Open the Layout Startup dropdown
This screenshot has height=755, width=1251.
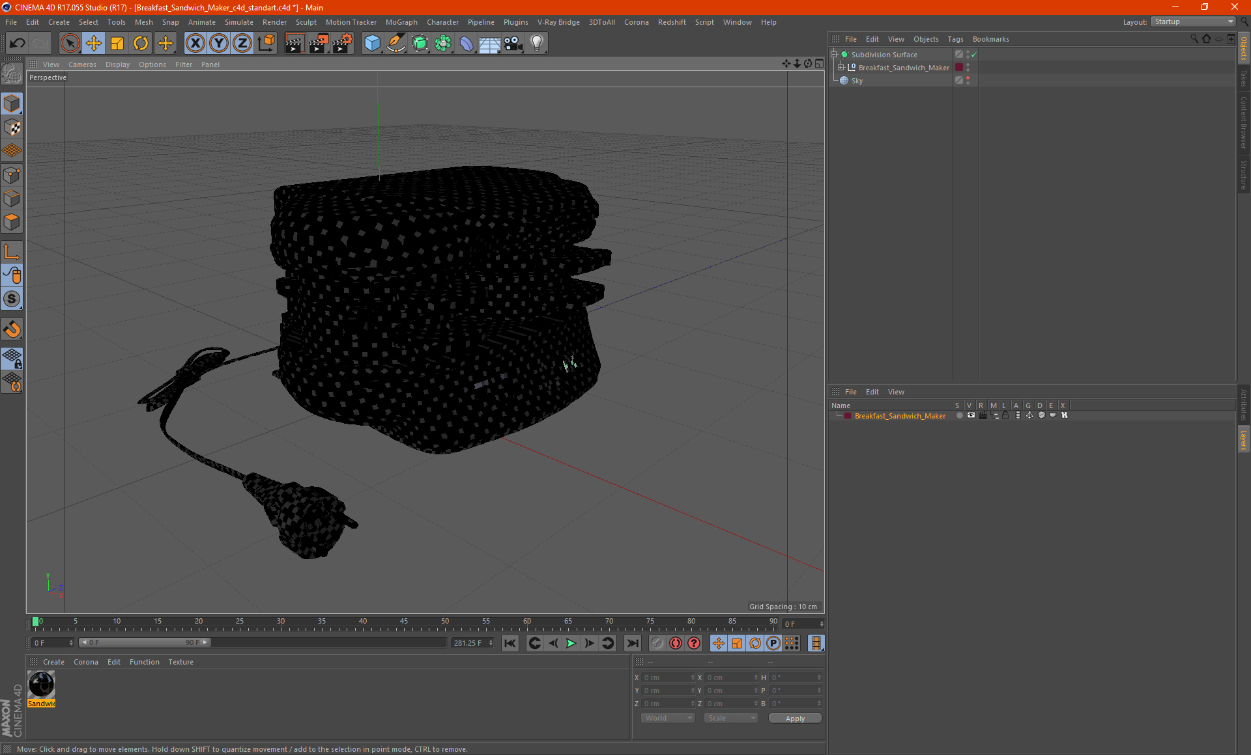(1194, 21)
